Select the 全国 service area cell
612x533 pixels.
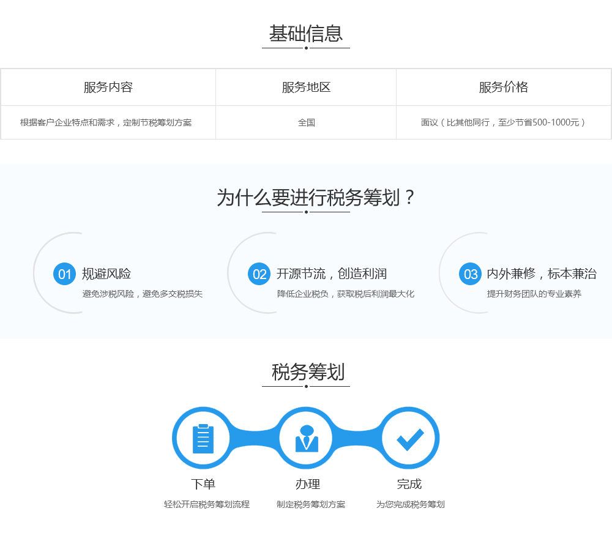point(306,122)
